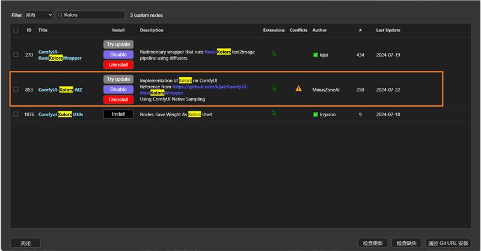Sort by Author column header
This screenshot has height=251, width=481.
(319, 30)
